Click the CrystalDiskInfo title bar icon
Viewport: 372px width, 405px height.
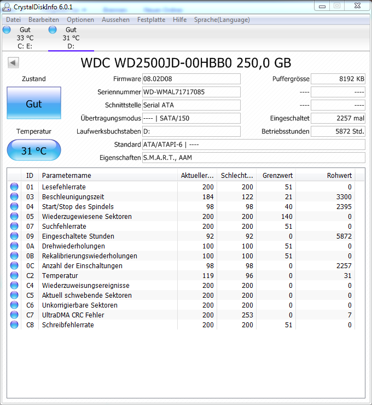tap(7, 7)
